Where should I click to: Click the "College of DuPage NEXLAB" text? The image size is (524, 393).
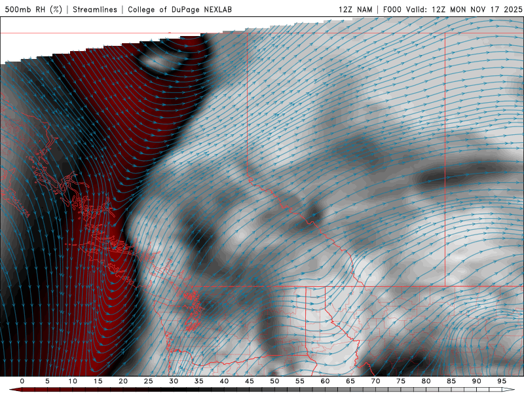click(179, 9)
